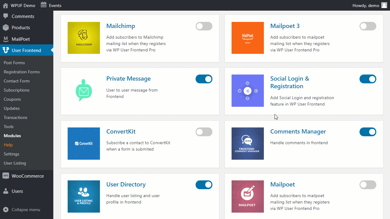390x219 pixels.
Task: Click the User Listing & Profile logo
Action: pos(84,196)
